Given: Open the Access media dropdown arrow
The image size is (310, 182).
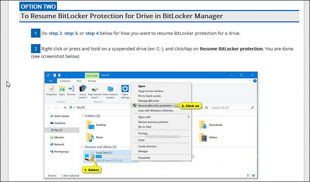Looking at the screenshot, I should (x=86, y=97).
